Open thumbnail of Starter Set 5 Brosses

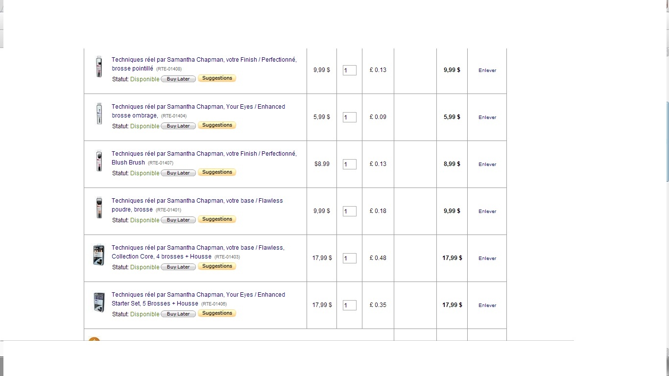pos(99,302)
